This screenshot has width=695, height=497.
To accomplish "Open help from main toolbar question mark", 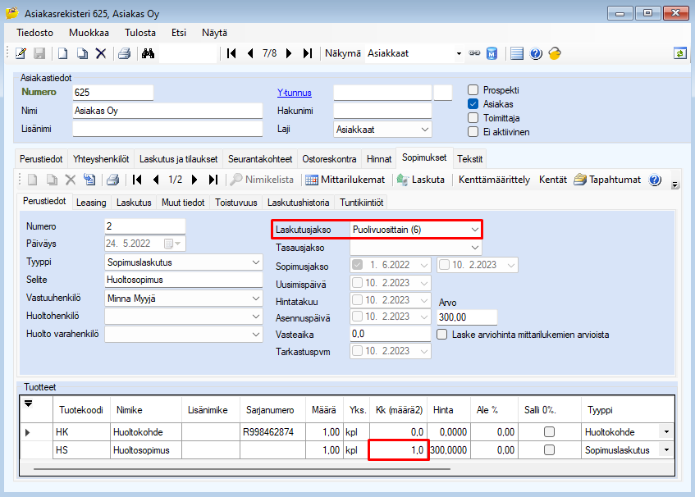I will [x=536, y=53].
